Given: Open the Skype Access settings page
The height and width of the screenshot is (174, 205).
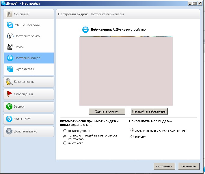Looking at the screenshot, I should pos(24,69).
